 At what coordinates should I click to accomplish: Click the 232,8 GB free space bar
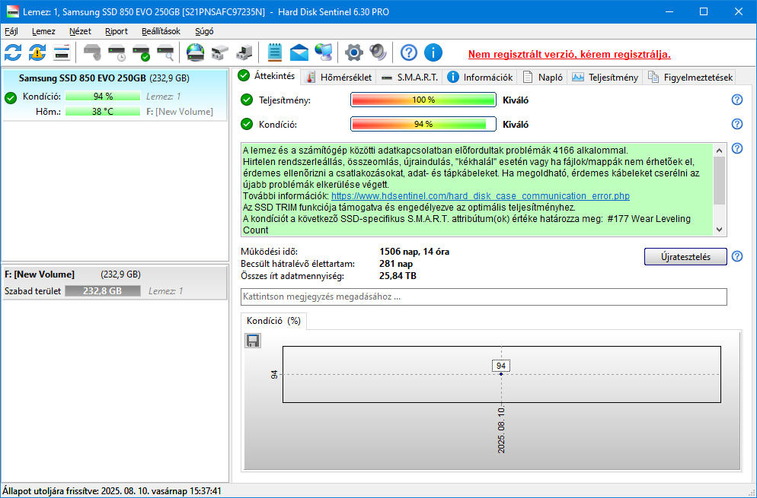[102, 290]
